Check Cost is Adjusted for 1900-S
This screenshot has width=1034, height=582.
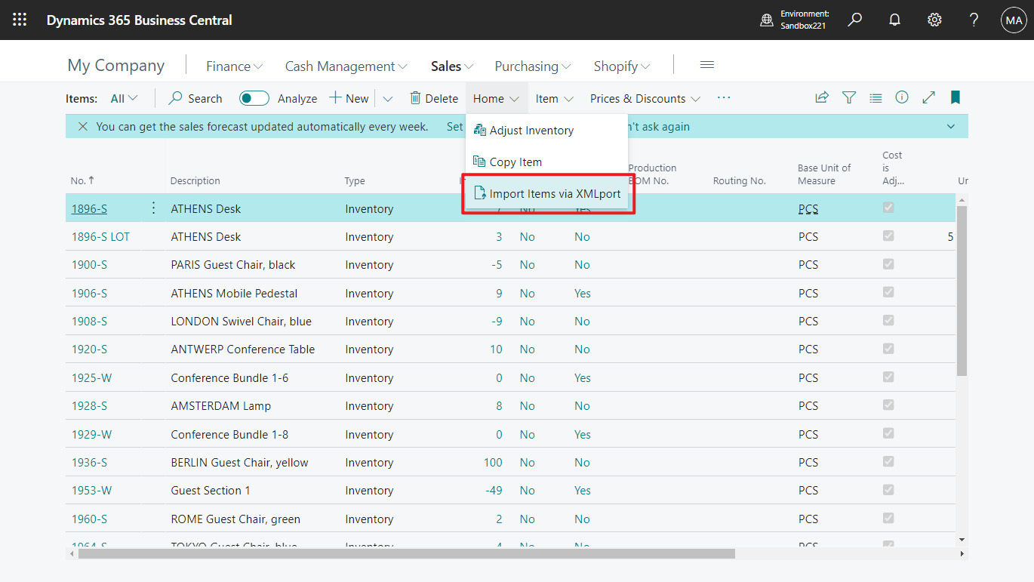[x=888, y=264]
